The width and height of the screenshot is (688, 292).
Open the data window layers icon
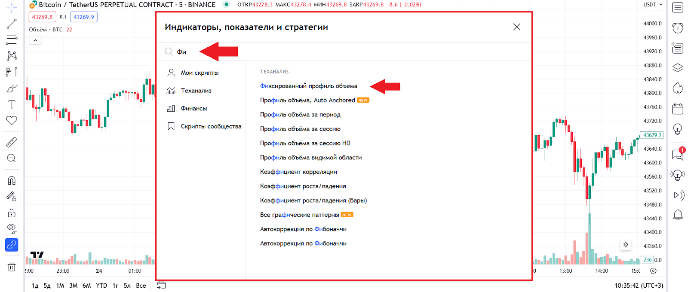click(678, 68)
